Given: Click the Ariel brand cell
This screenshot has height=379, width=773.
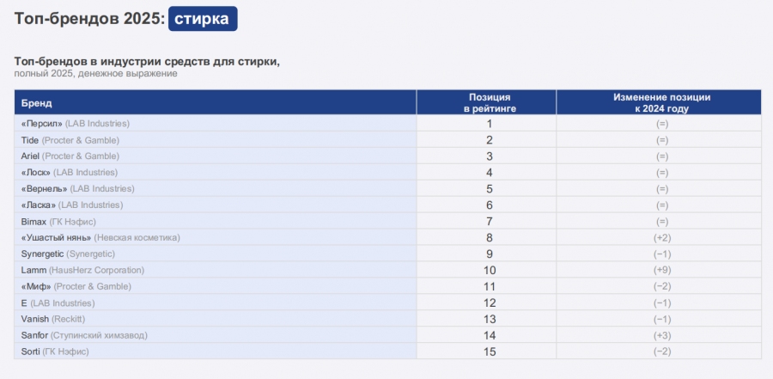Looking at the screenshot, I should click(x=70, y=156).
